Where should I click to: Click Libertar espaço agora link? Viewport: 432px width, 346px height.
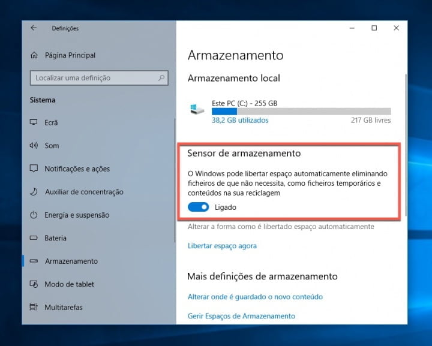coord(222,246)
